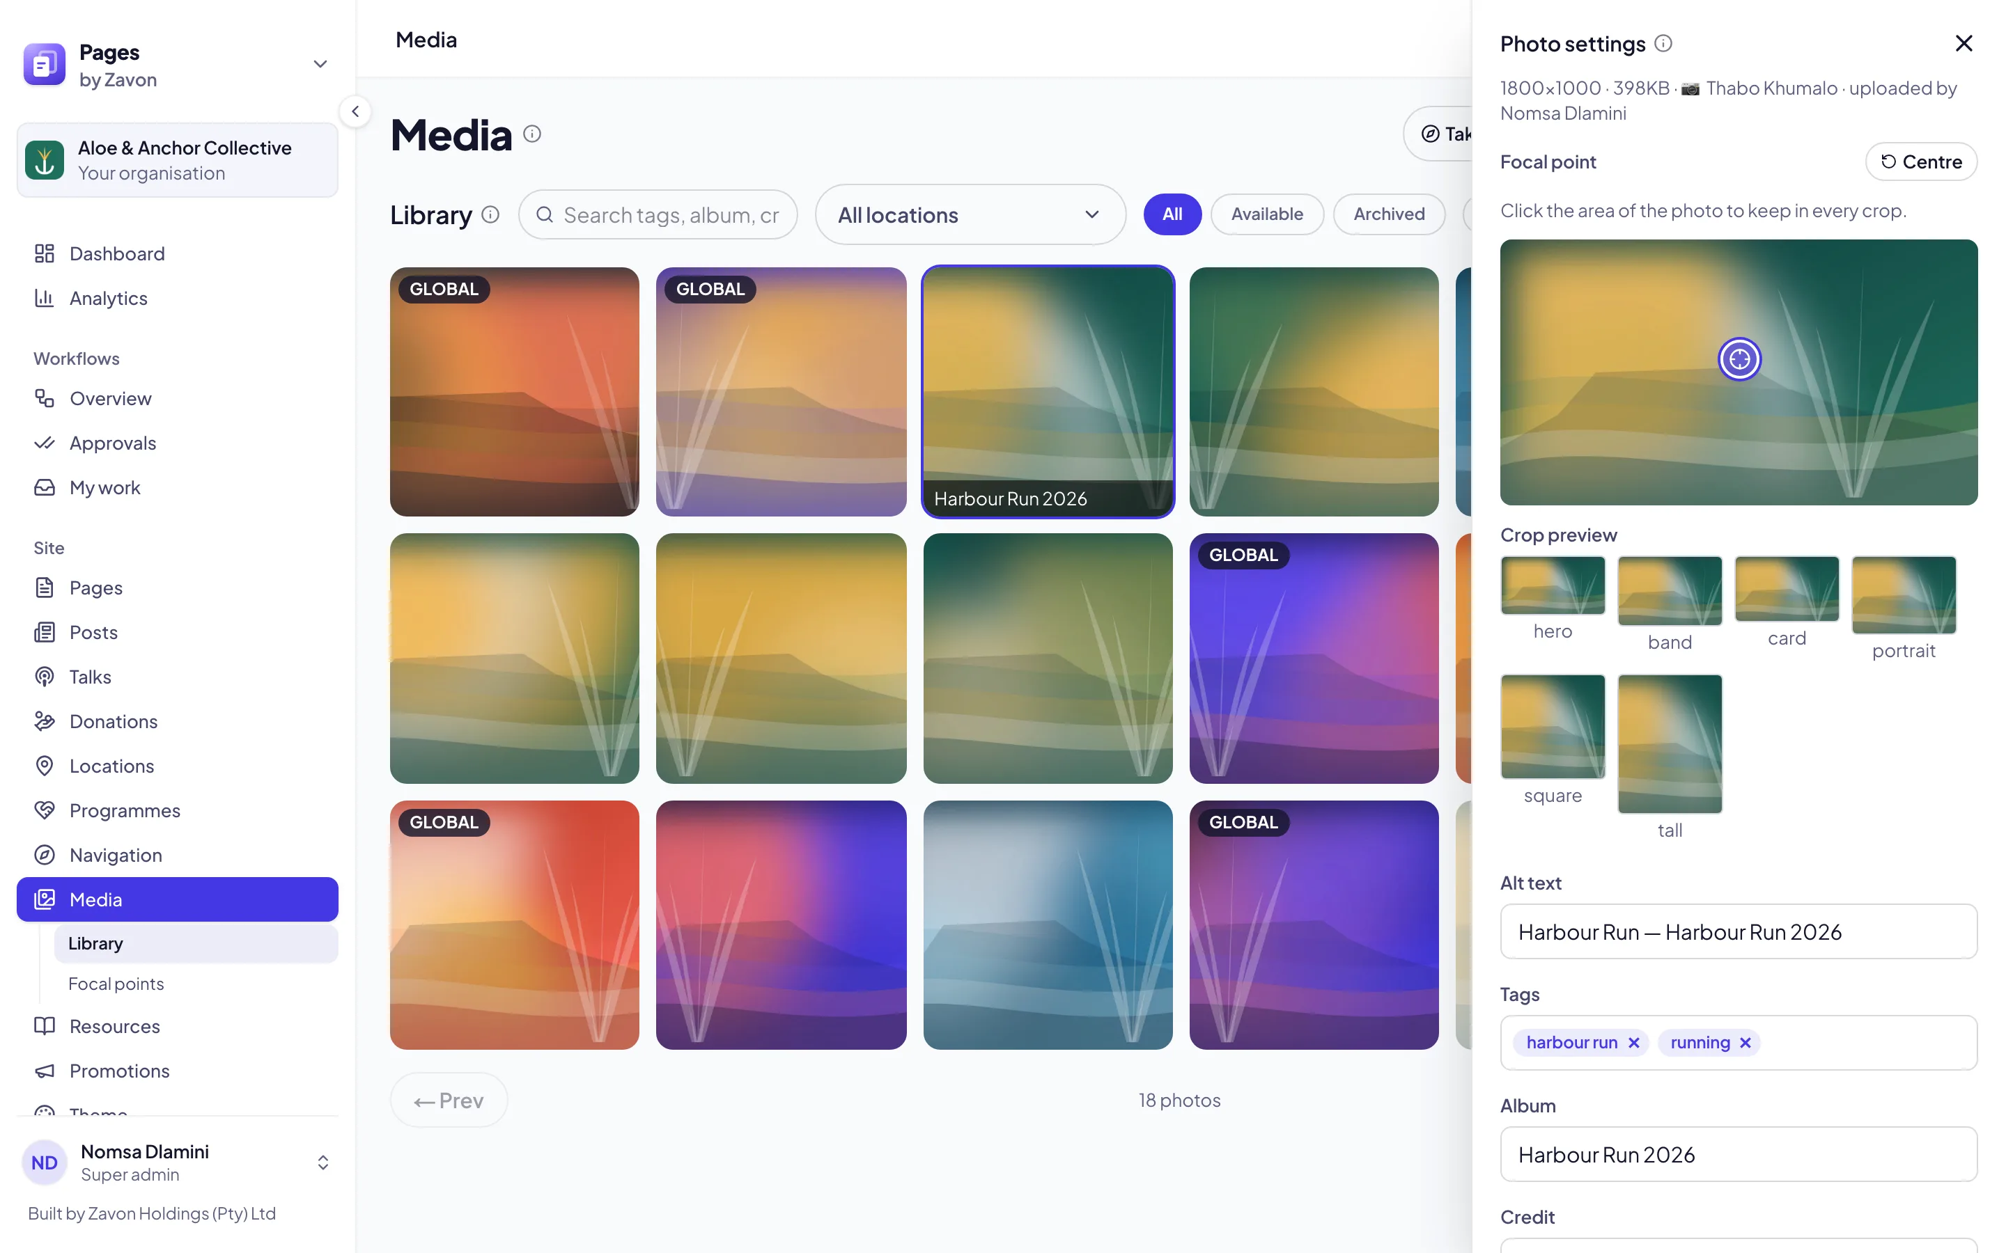The image size is (2006, 1253).
Task: Click "Built by Zavon Holdings (Pty) Ltd" footer
Action: [152, 1213]
